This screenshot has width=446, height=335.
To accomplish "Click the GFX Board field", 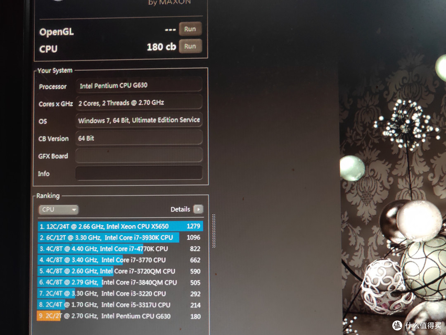I will [139, 156].
